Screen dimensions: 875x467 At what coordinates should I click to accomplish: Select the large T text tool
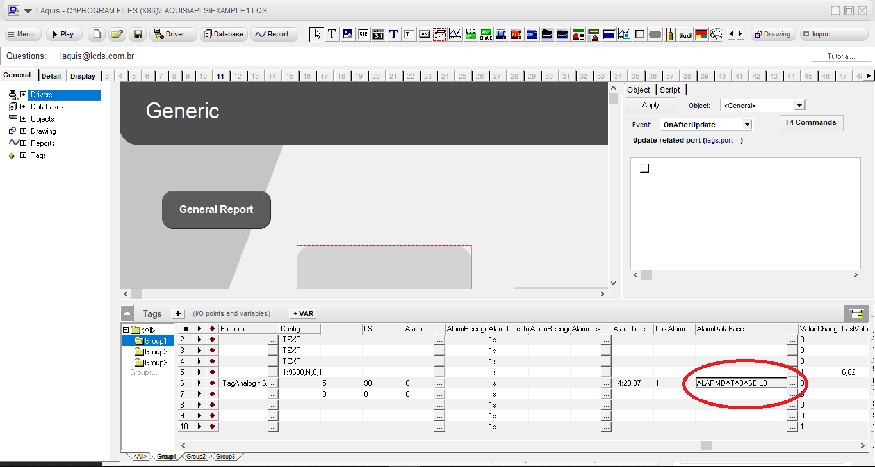tap(332, 34)
